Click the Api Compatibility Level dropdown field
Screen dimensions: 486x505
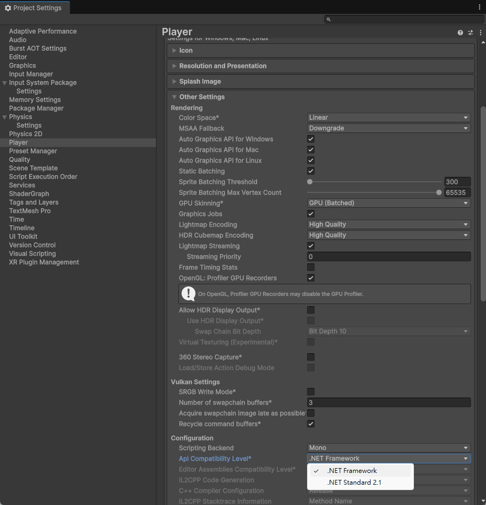click(389, 459)
